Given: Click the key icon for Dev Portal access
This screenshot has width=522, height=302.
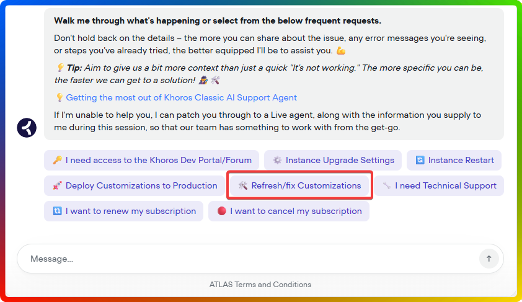Looking at the screenshot, I should point(57,160).
